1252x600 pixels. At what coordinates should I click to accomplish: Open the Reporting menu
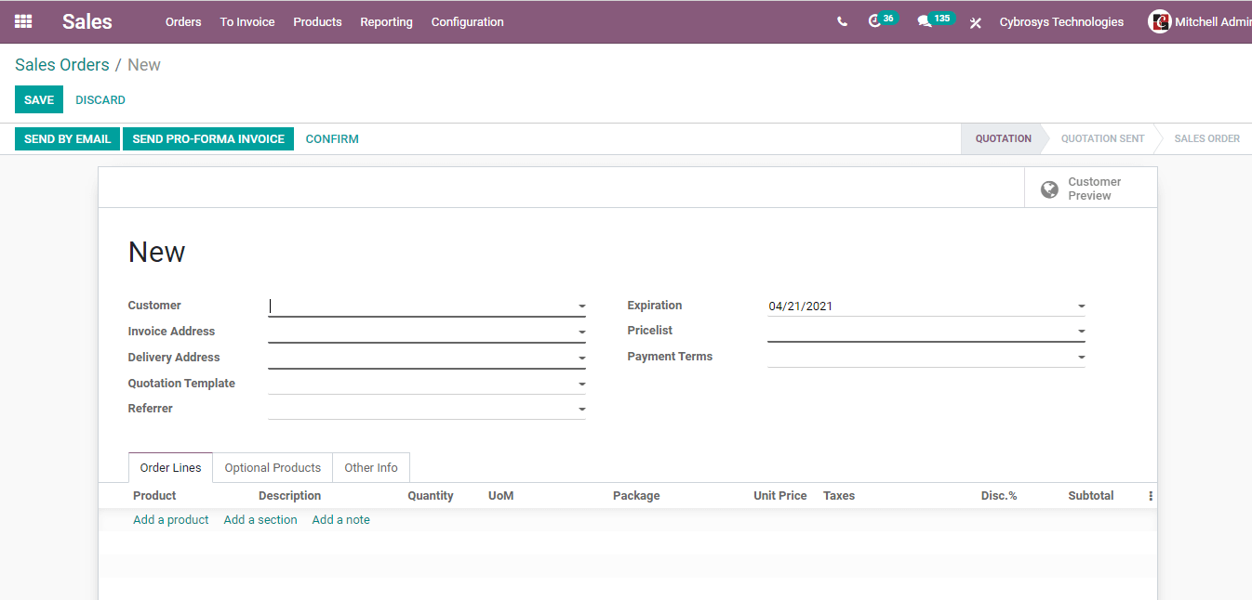(x=386, y=21)
